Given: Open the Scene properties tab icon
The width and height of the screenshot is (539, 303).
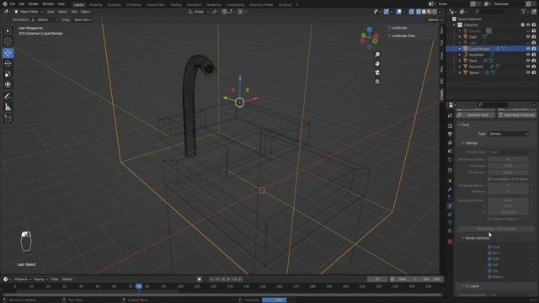Looking at the screenshot, I should click(x=450, y=151).
